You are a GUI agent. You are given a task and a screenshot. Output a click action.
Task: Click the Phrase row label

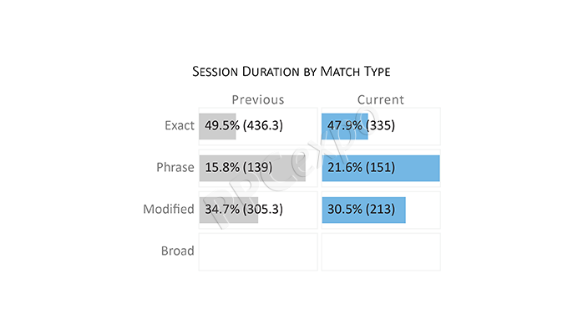[x=175, y=168]
